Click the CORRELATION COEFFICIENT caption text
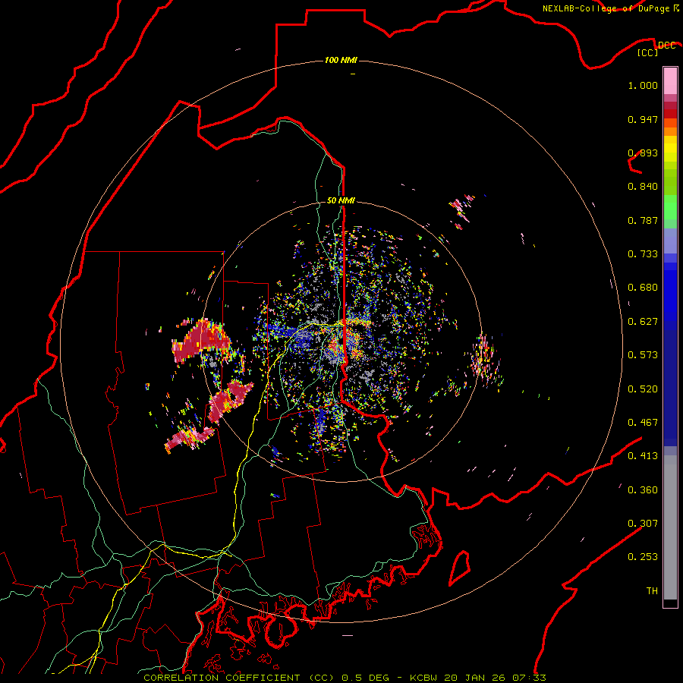The width and height of the screenshot is (683, 683). click(x=222, y=678)
